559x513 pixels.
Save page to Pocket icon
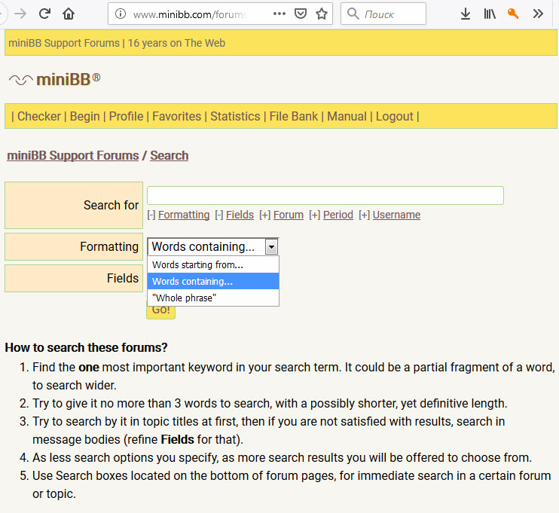[301, 14]
